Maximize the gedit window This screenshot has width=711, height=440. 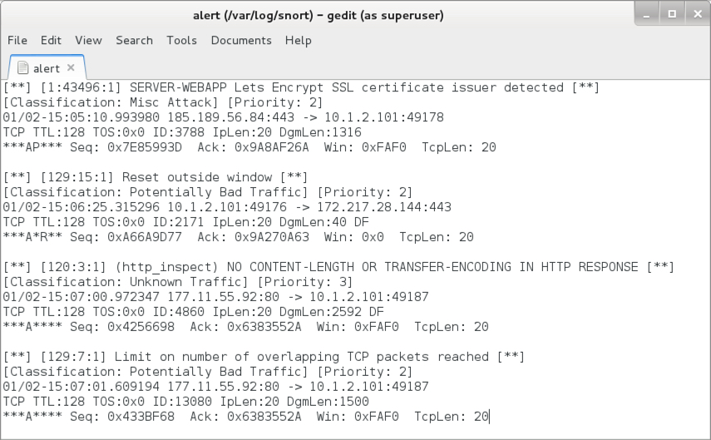pos(672,14)
